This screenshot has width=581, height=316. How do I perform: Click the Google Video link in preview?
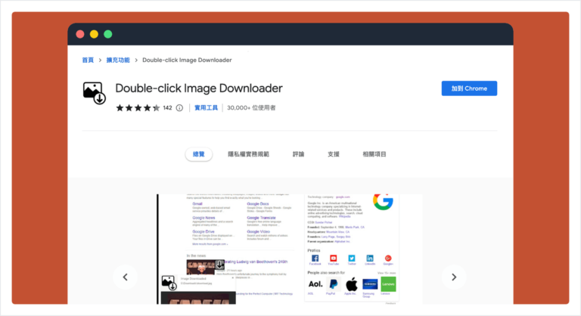258,231
